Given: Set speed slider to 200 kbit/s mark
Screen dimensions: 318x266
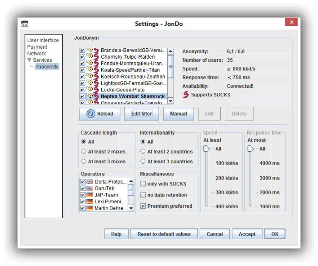Looking at the screenshot, I should pos(207,178).
